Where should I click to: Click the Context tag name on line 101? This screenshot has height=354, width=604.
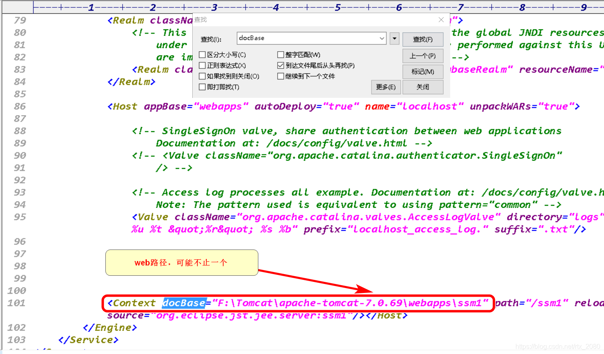tap(134, 303)
